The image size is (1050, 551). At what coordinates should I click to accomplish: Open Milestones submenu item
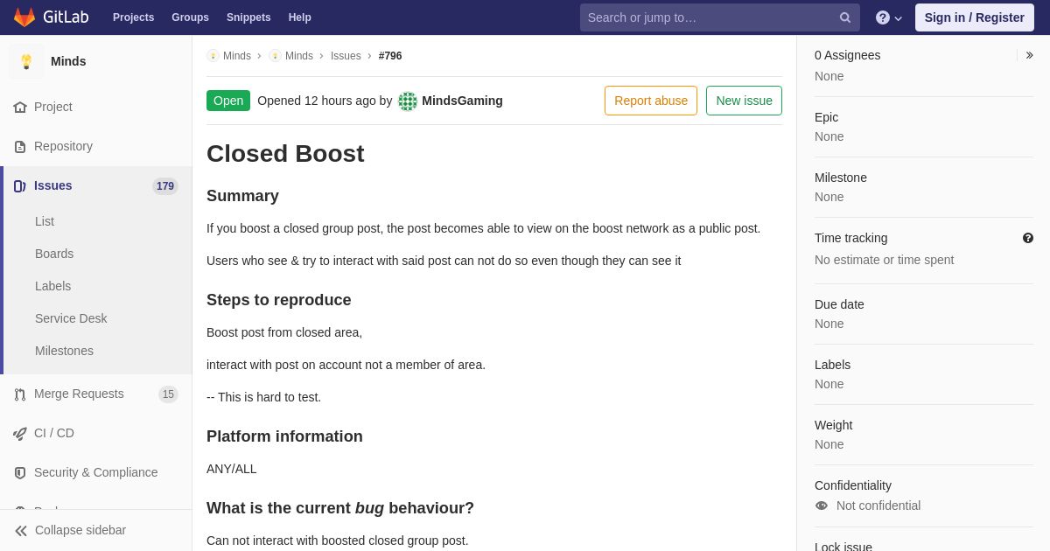(x=64, y=351)
